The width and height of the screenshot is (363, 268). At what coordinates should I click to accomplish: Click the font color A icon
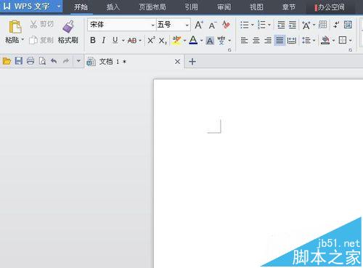coord(193,40)
